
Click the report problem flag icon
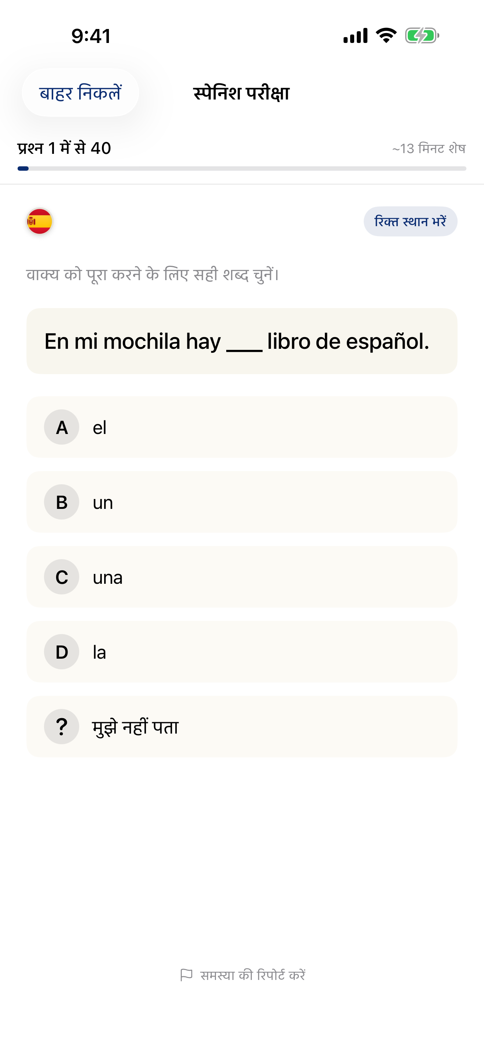point(186,975)
